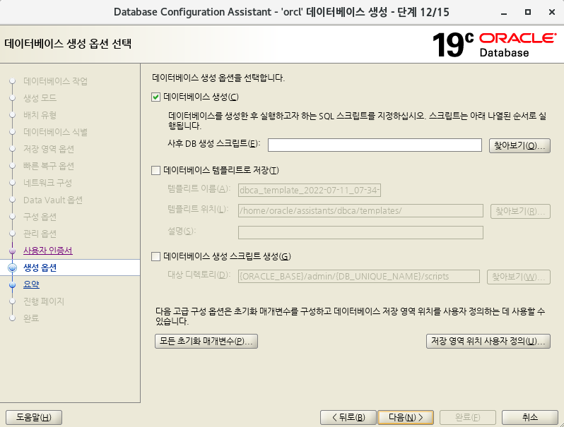The width and height of the screenshot is (564, 427).
Task: Click 찾아보기(O) browse button for scripts
Action: (x=519, y=146)
